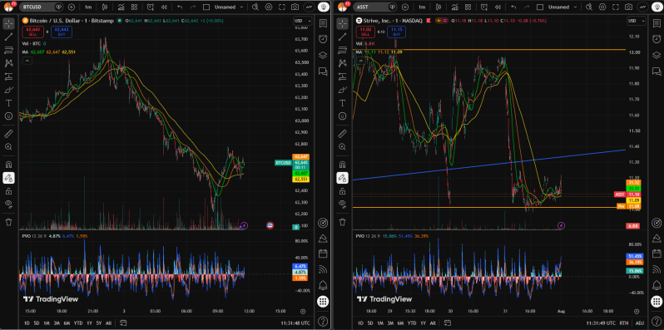Open chart type candles dropdown in ASST window
This screenshot has width=664, height=330.
[x=439, y=7]
